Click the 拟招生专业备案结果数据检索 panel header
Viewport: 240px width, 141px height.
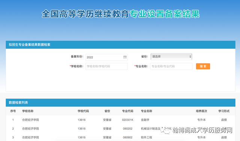pyautogui.click(x=120, y=45)
